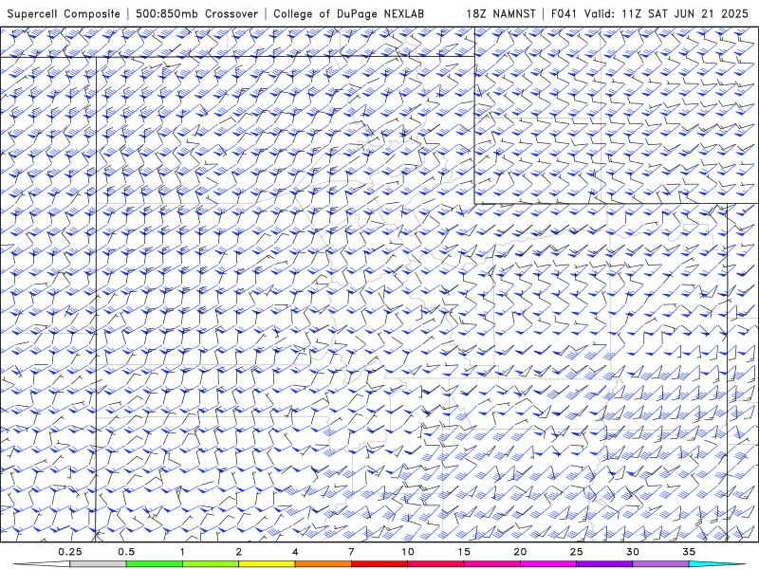This screenshot has width=759, height=569.
Task: Click the '0.25' legend value
Action: [x=70, y=552]
